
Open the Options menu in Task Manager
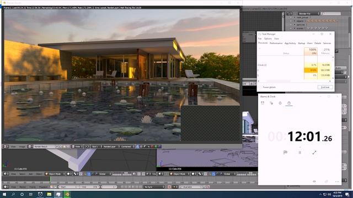click(x=268, y=38)
